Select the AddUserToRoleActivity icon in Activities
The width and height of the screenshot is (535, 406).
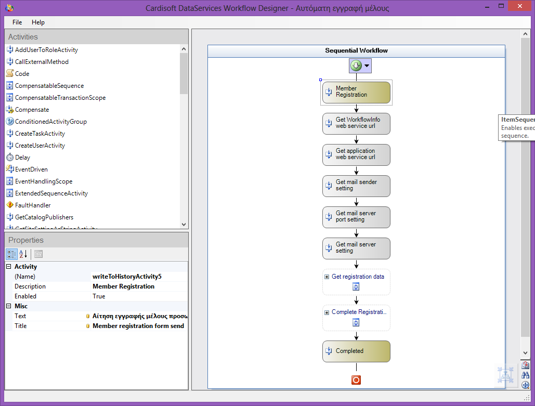[x=10, y=50]
